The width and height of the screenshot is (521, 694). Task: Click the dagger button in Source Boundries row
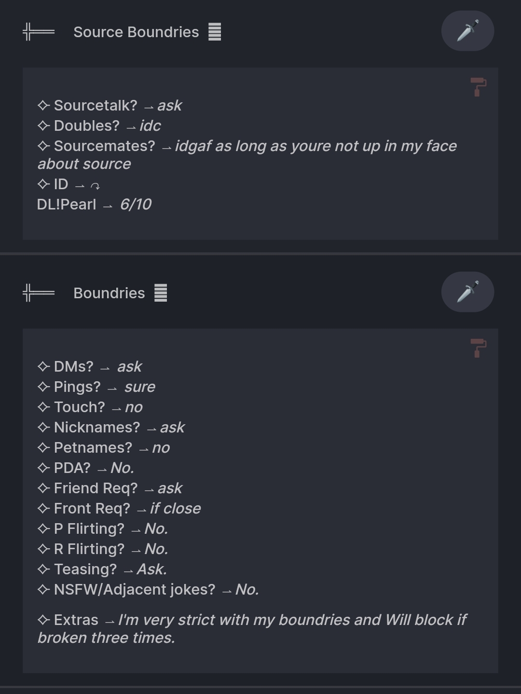click(x=467, y=31)
